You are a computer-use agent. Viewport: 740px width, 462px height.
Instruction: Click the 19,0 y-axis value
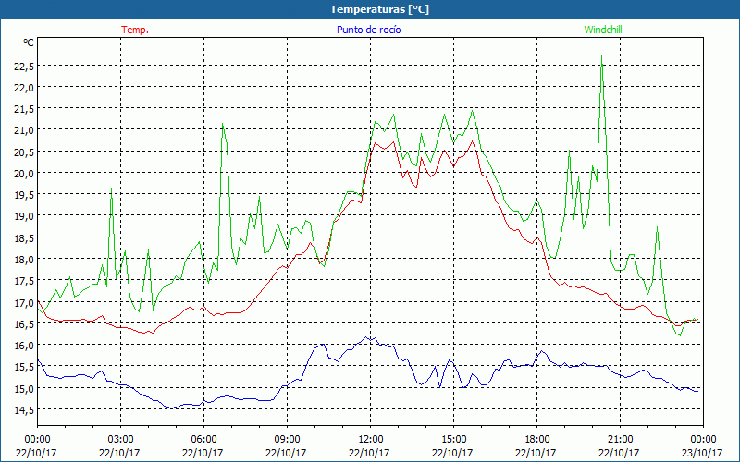[x=24, y=217]
